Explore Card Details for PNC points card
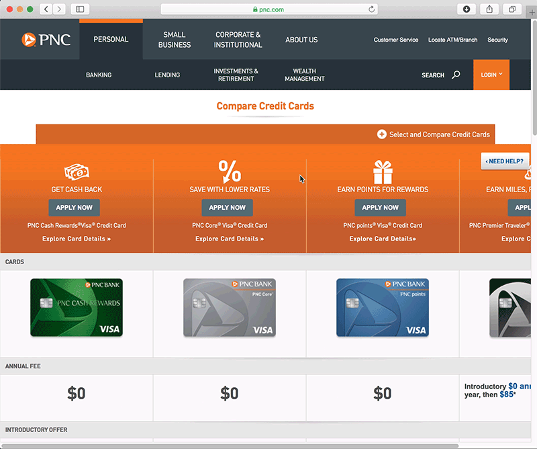Viewport: 537px width, 449px height. (x=383, y=239)
